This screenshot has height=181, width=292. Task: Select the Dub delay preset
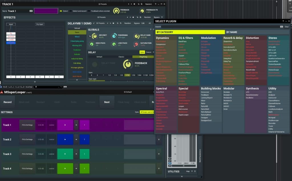(x=77, y=63)
